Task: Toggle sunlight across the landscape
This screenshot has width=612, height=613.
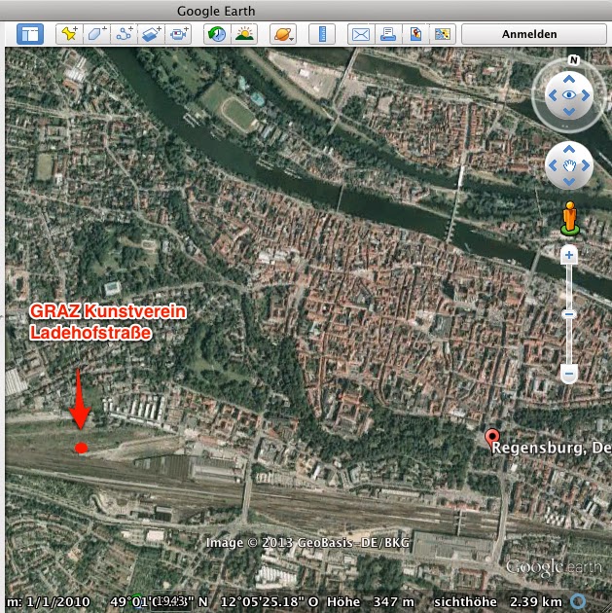Action: click(244, 34)
